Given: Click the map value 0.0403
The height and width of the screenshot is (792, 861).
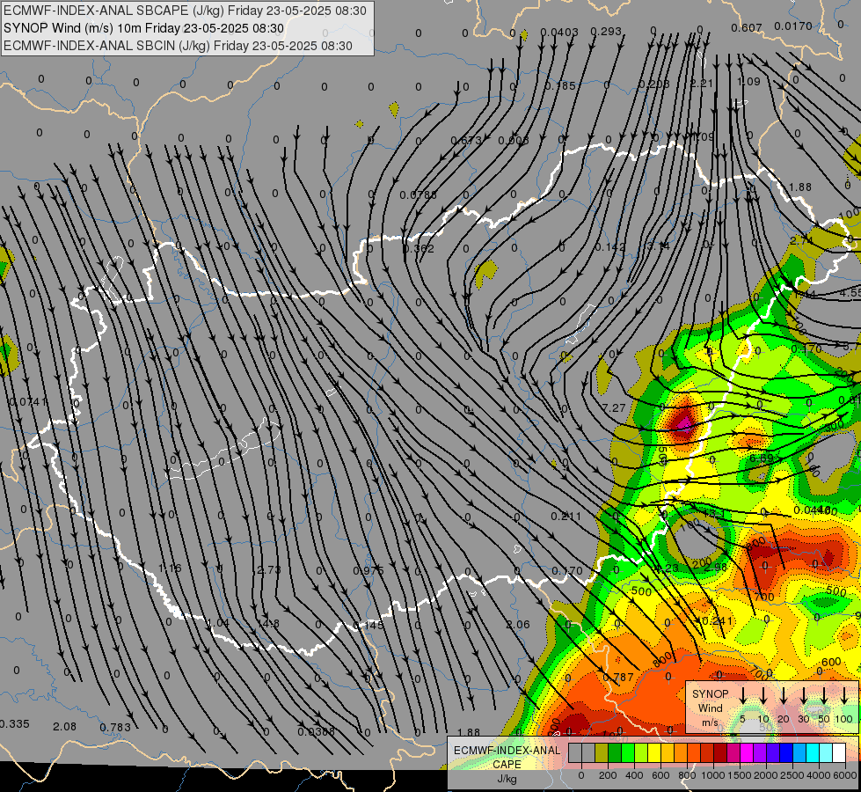Looking at the screenshot, I should (x=559, y=32).
